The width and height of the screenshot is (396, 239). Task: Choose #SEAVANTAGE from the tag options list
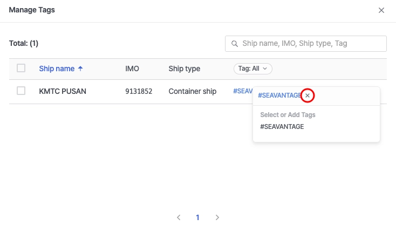tap(282, 127)
